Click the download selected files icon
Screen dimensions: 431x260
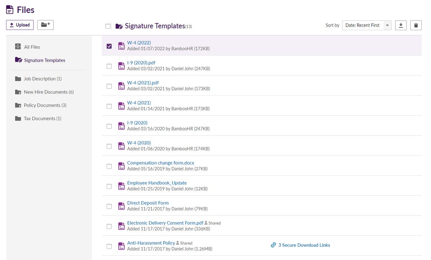coord(401,25)
